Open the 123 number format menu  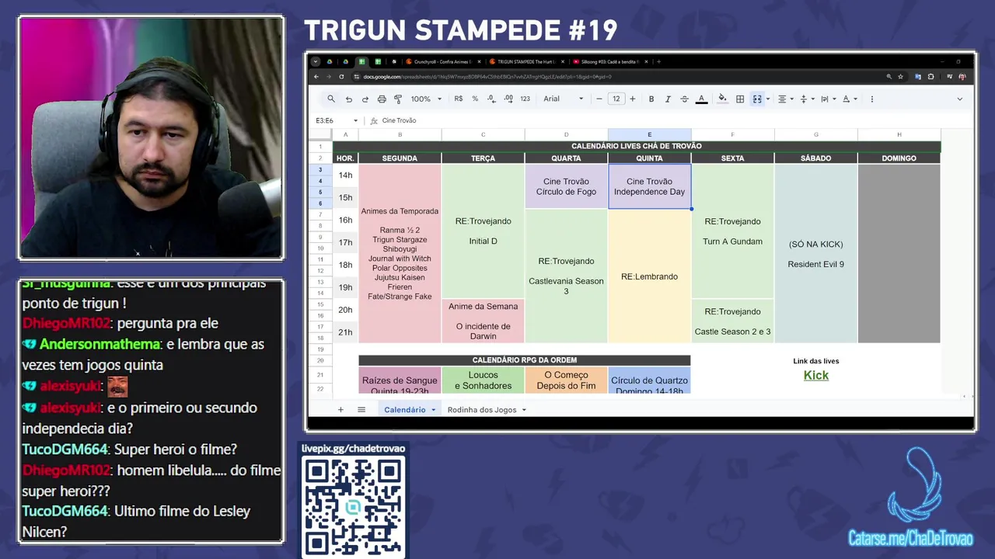(x=525, y=99)
